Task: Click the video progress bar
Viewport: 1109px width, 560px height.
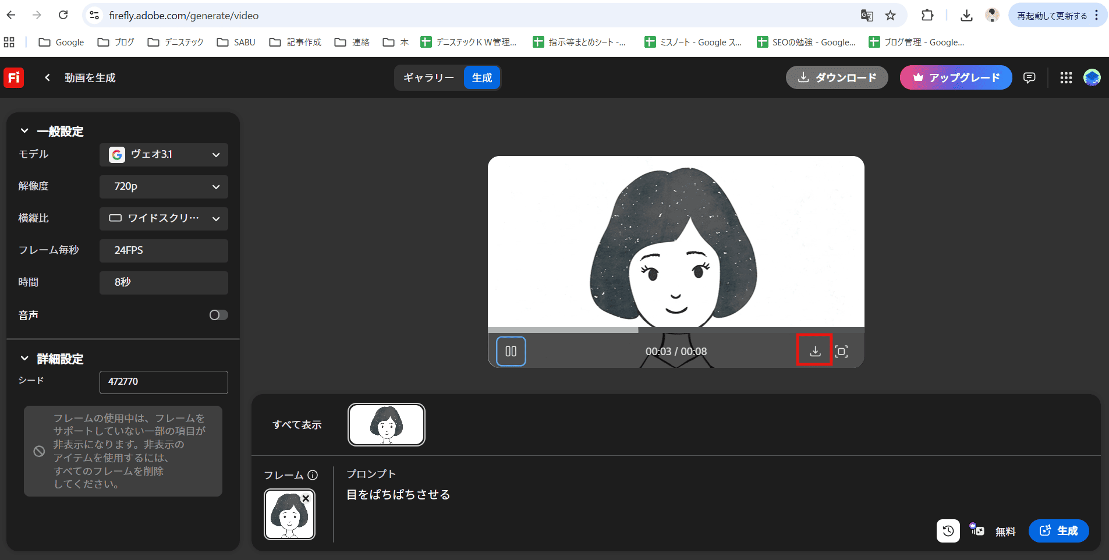Action: click(675, 329)
